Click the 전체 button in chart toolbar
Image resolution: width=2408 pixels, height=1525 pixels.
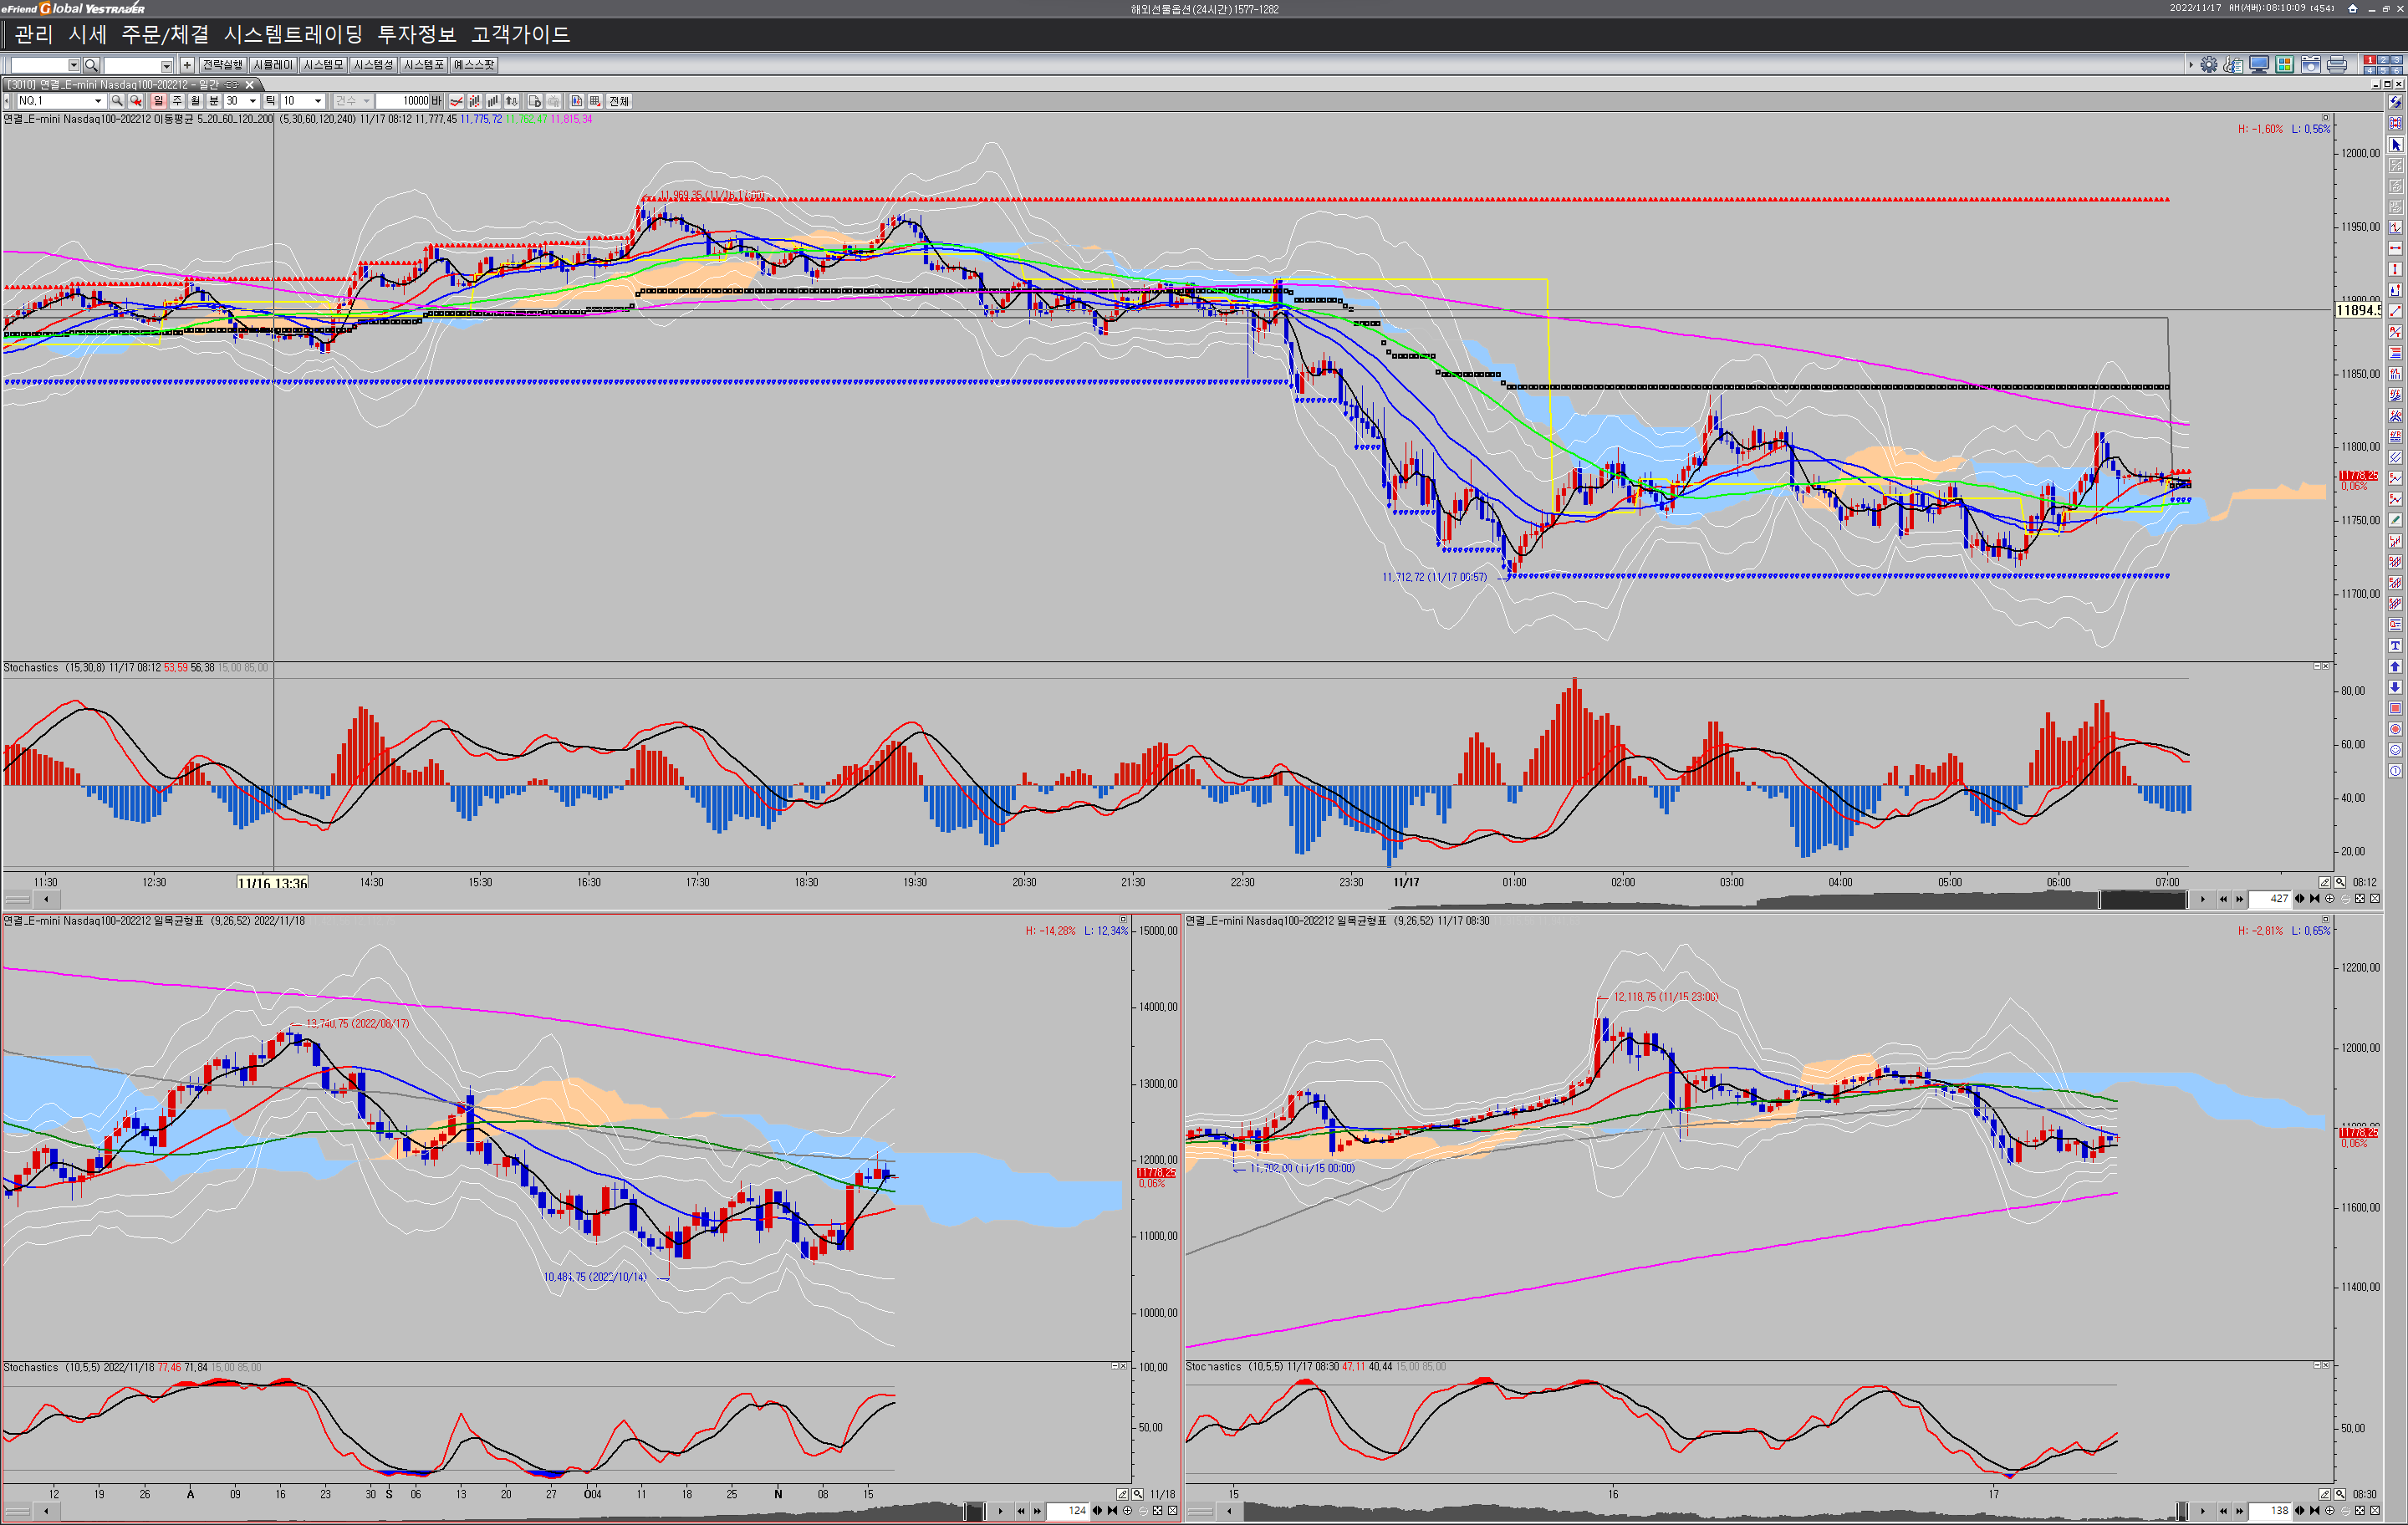click(x=619, y=101)
